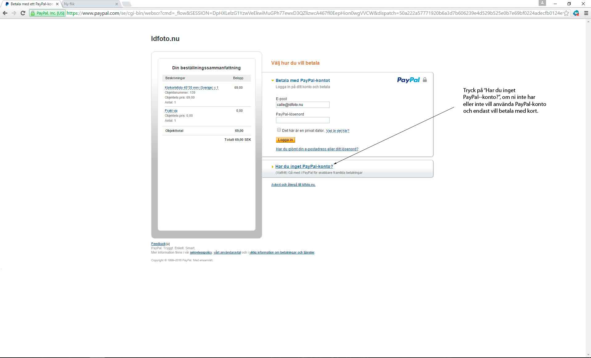Click the 'Objekttotal' row label
591x358 pixels.
174,131
